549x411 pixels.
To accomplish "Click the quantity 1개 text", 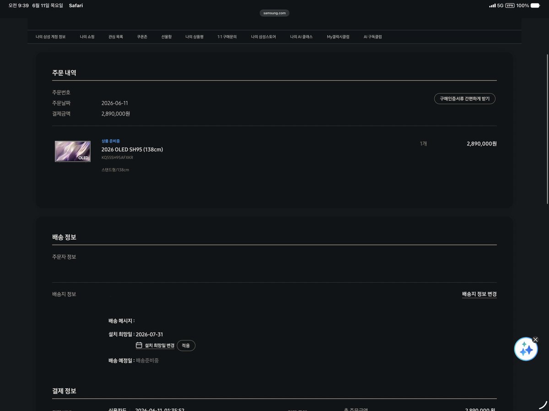I will tap(423, 143).
